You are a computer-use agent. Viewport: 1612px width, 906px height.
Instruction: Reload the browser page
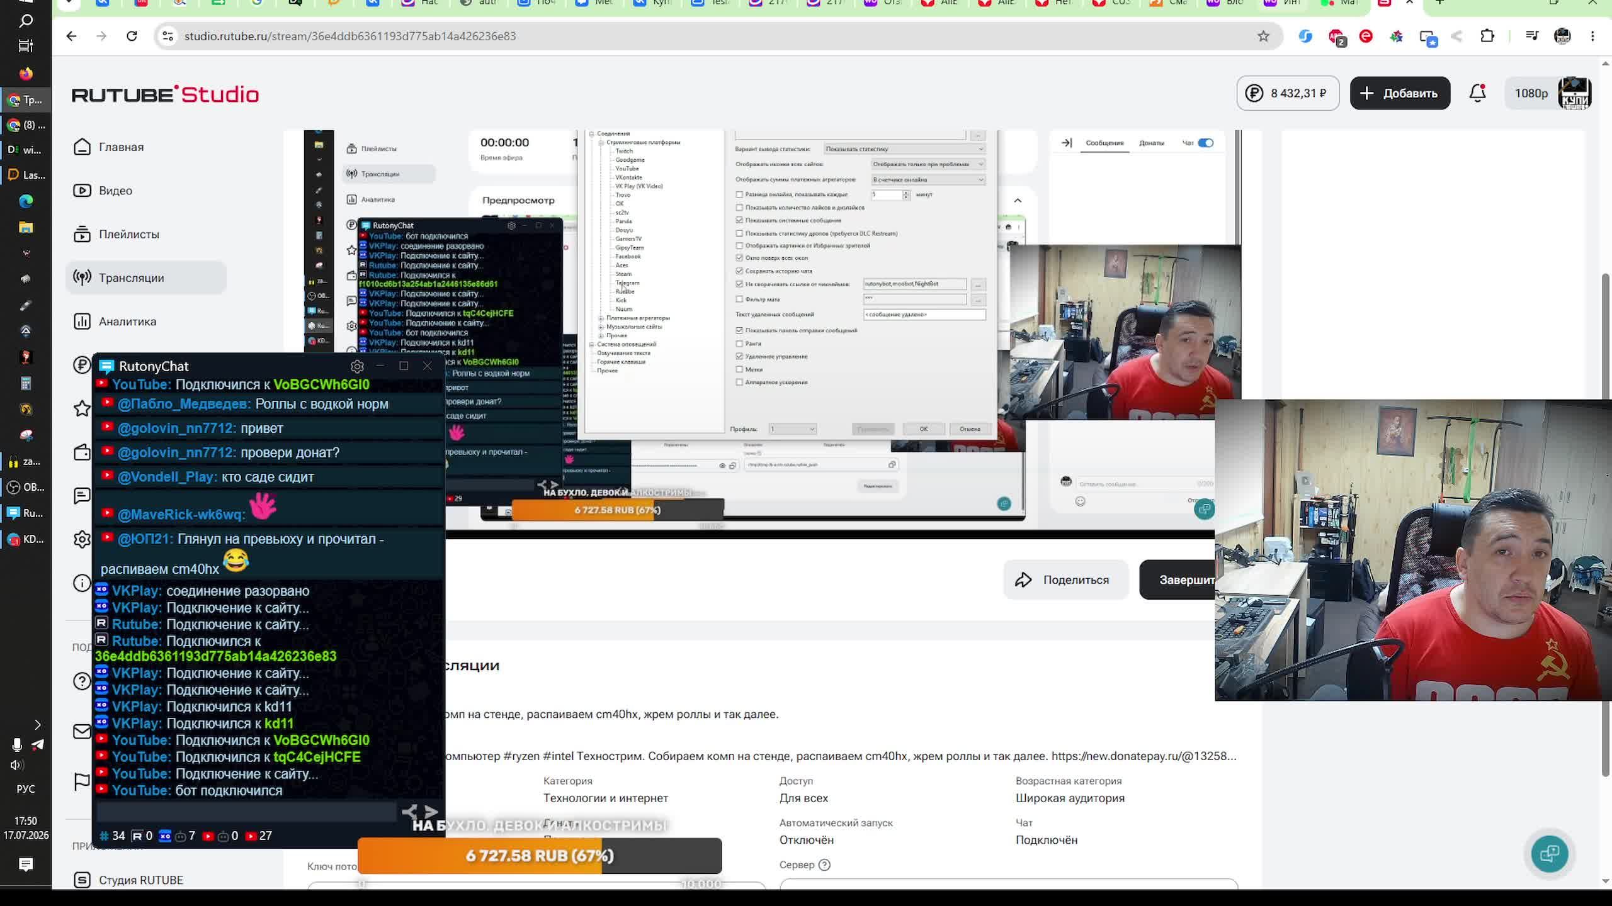tap(132, 36)
